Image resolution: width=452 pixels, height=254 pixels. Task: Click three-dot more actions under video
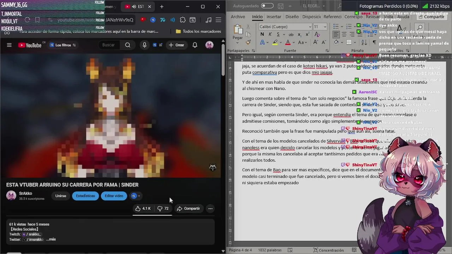point(210,208)
